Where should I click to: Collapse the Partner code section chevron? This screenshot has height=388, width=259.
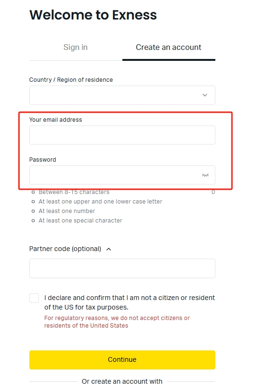[109, 249]
